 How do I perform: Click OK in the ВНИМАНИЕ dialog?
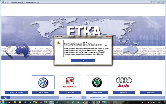click(x=83, y=60)
